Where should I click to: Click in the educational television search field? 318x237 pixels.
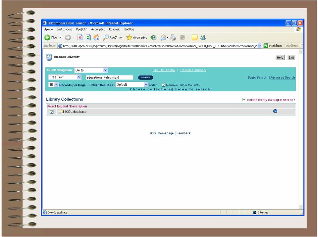[109, 77]
